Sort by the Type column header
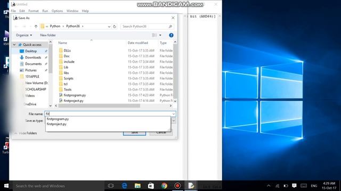This screenshot has height=191, width=341. tap(163, 43)
